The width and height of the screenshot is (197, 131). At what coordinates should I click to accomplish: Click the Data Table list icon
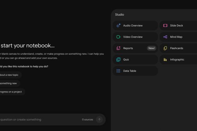(x=118, y=71)
